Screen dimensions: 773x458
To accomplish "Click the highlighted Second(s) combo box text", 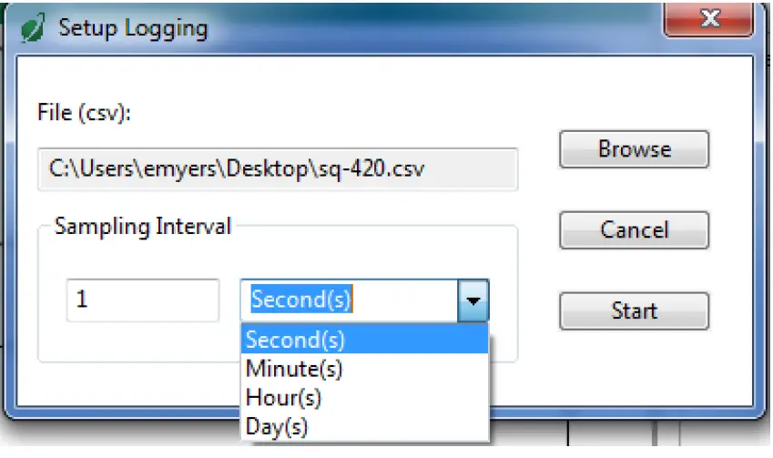I will 301,300.
